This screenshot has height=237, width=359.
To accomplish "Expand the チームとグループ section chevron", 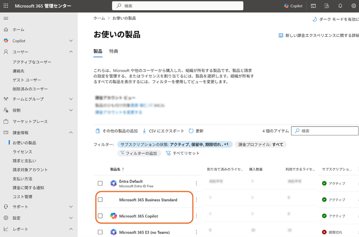I will tap(71, 99).
